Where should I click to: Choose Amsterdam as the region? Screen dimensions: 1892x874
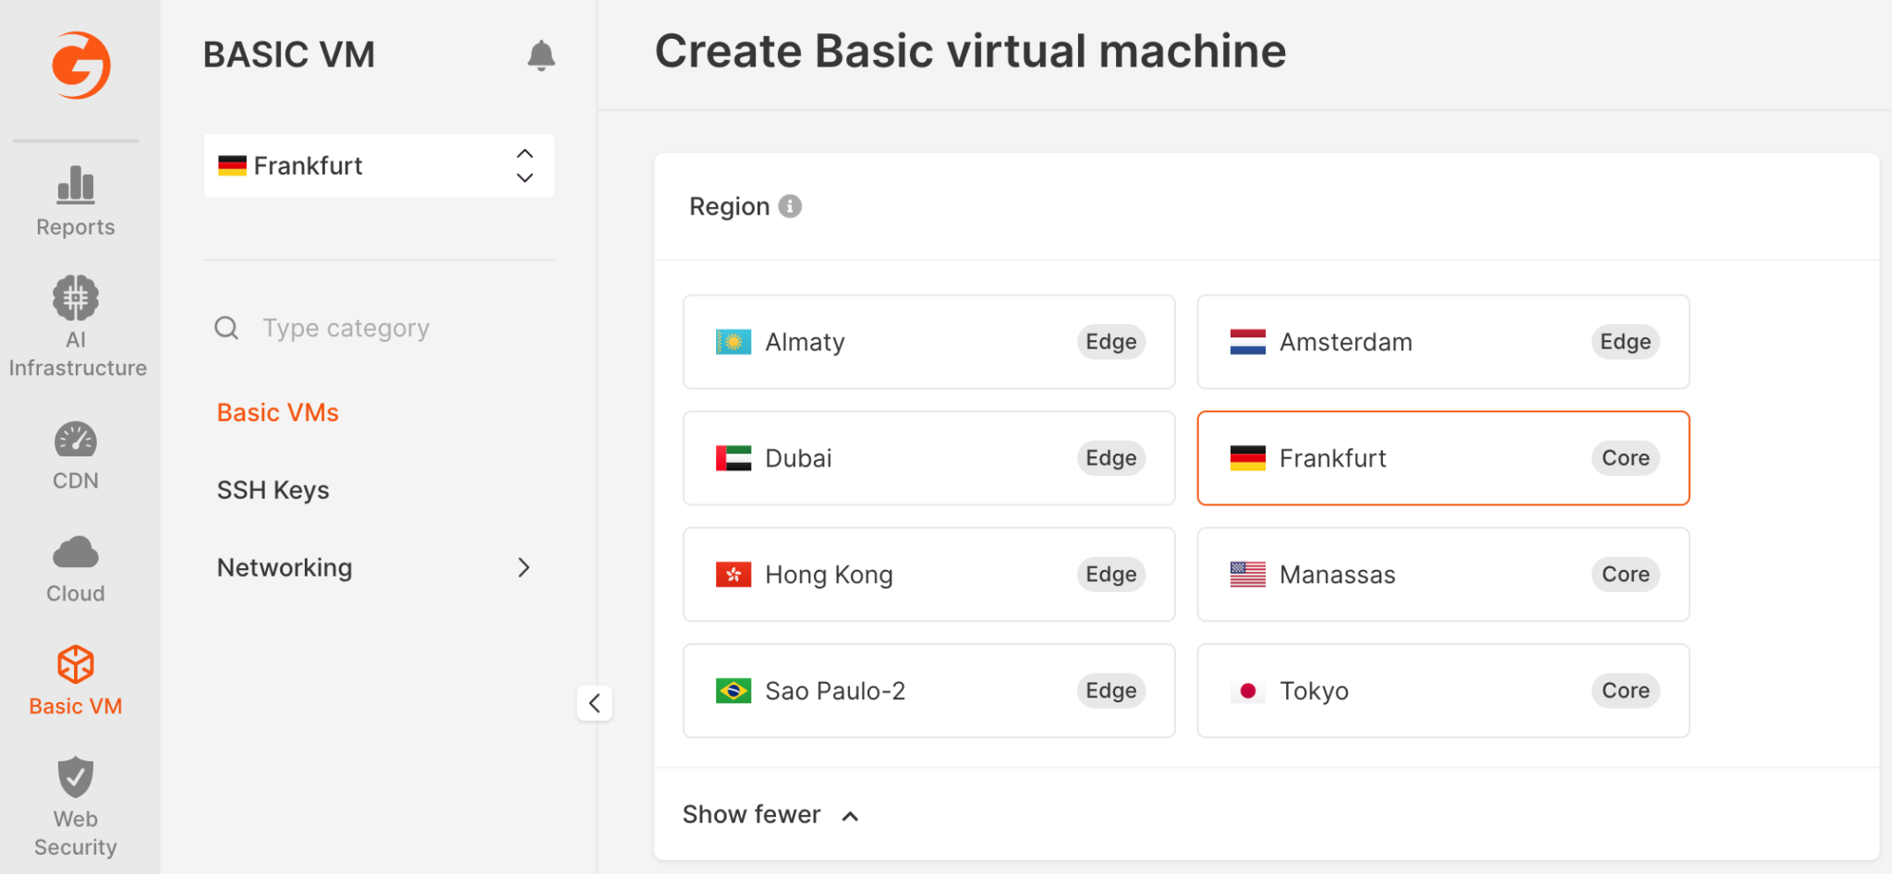pos(1443,342)
